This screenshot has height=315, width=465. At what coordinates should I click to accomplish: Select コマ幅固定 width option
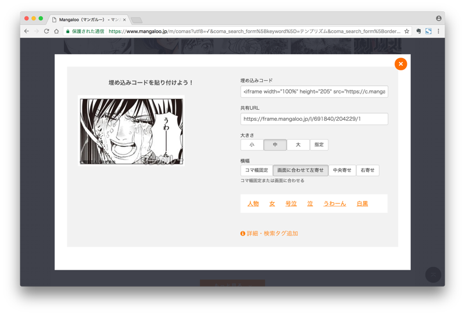pos(256,170)
